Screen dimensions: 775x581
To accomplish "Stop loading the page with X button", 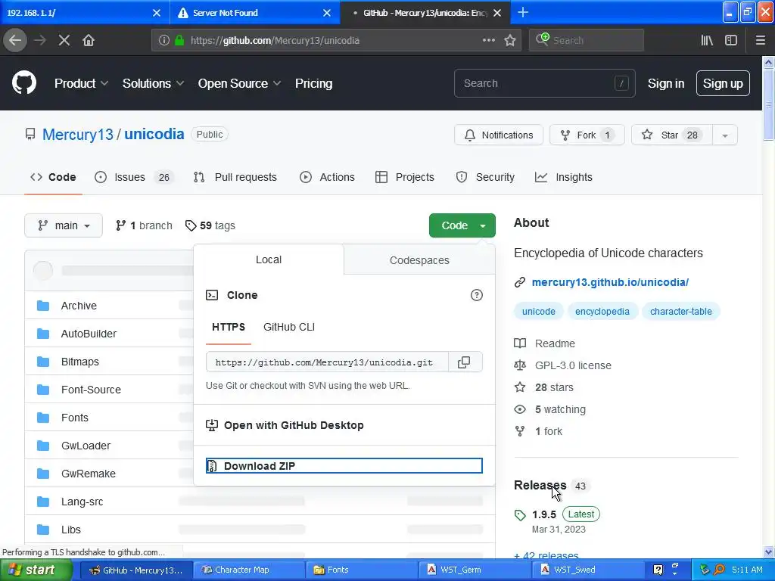I will [64, 41].
